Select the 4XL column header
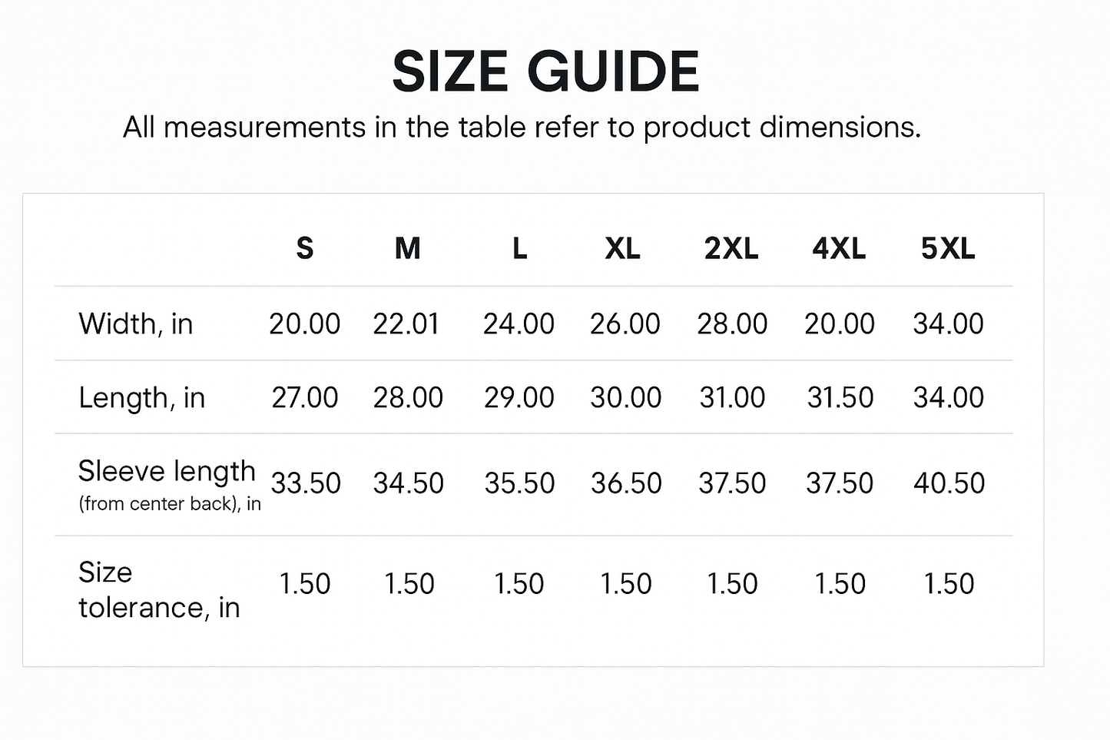The image size is (1110, 740). pyautogui.click(x=839, y=249)
